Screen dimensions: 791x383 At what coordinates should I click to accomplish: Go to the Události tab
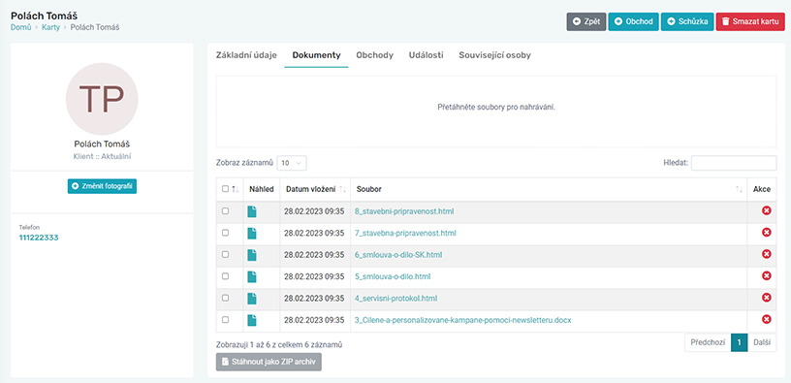tap(427, 55)
